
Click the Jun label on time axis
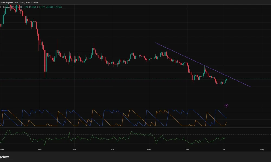pos(187,149)
